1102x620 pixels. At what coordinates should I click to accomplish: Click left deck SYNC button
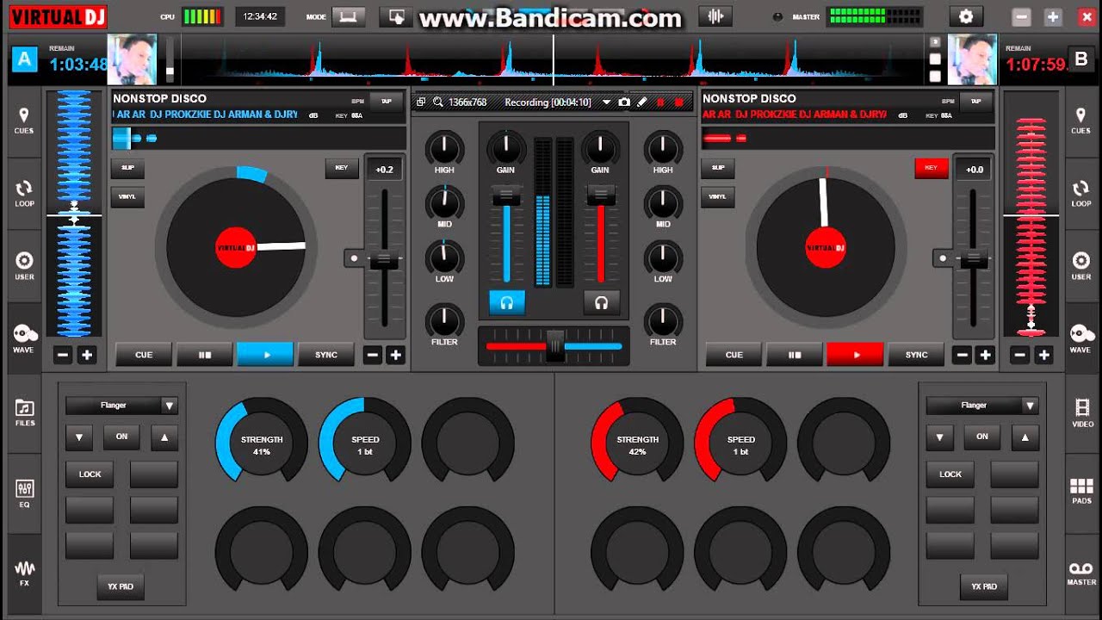[326, 355]
